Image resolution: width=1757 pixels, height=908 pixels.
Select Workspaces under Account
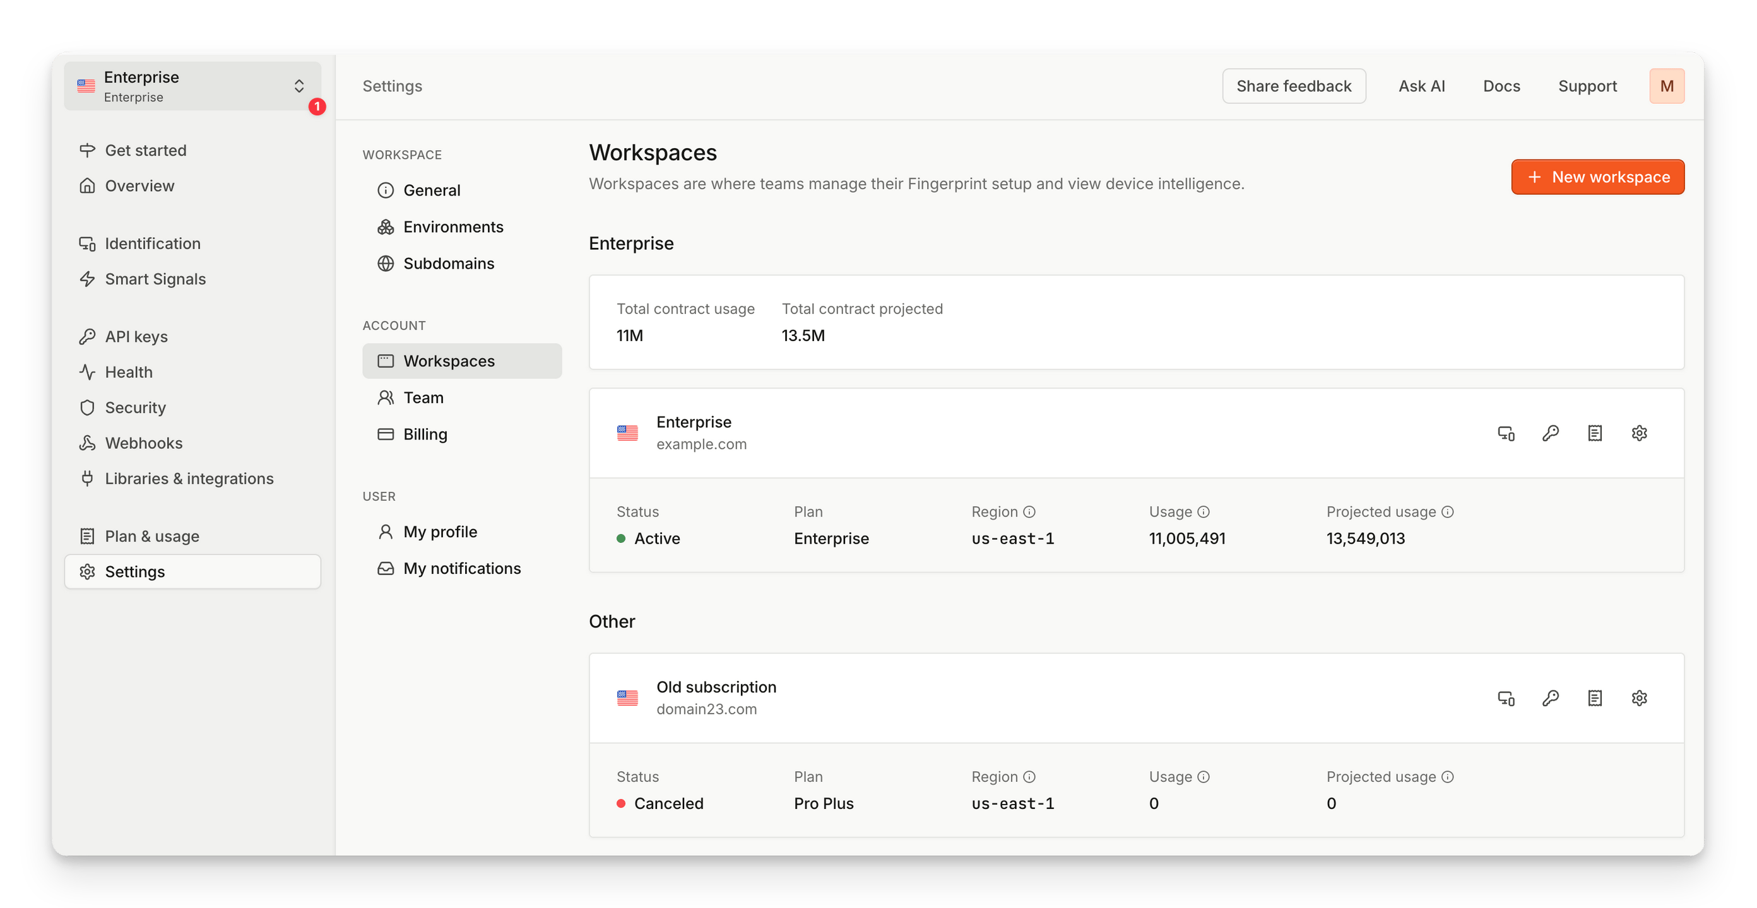[x=462, y=361]
